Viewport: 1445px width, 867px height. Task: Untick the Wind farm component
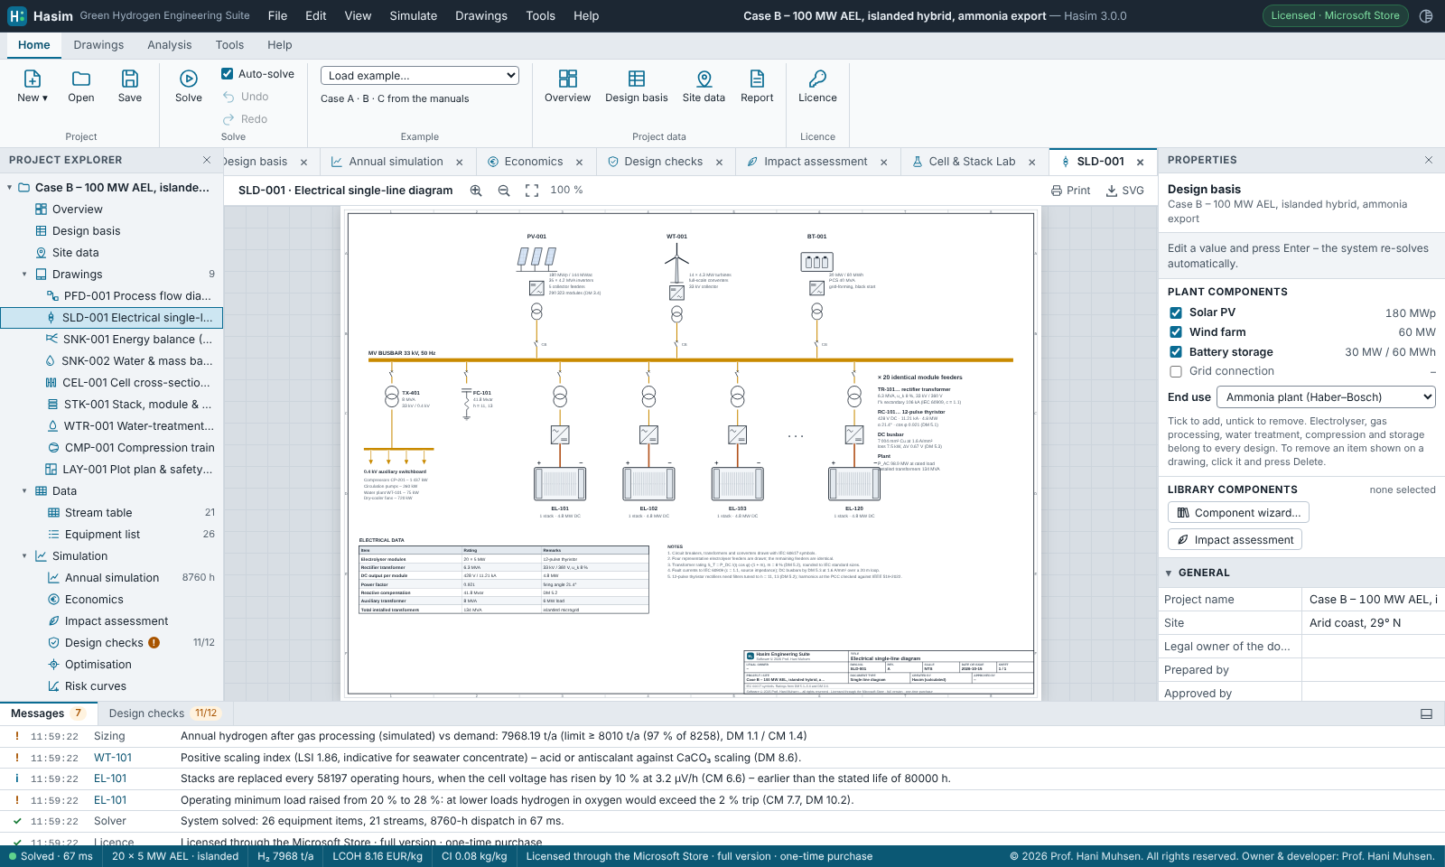tap(1176, 332)
